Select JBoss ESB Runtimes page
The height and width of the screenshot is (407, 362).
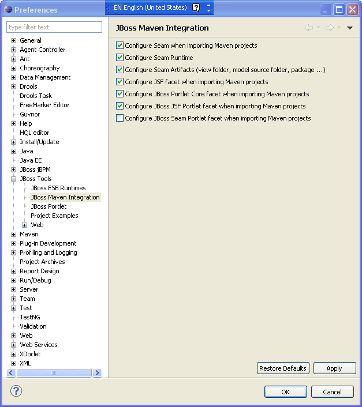tap(58, 188)
